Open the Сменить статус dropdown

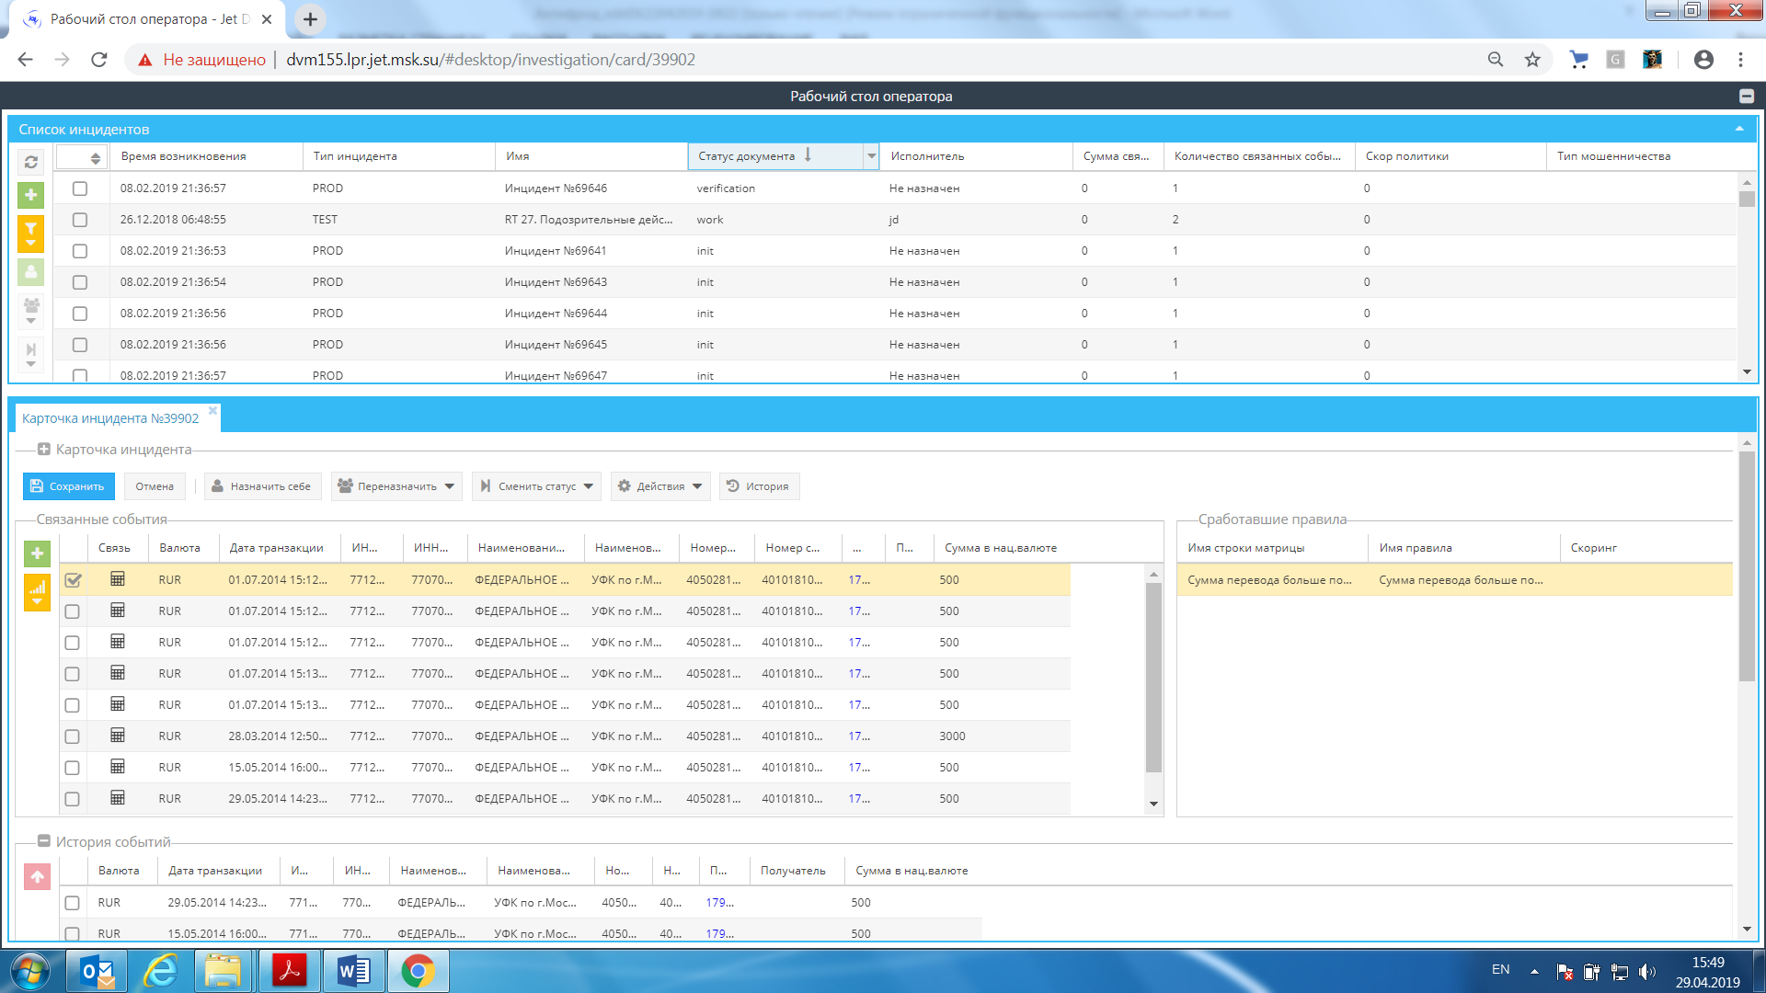tap(537, 486)
